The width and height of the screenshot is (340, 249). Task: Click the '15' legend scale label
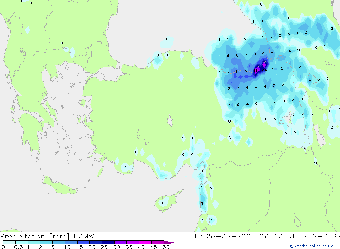pos(79,247)
